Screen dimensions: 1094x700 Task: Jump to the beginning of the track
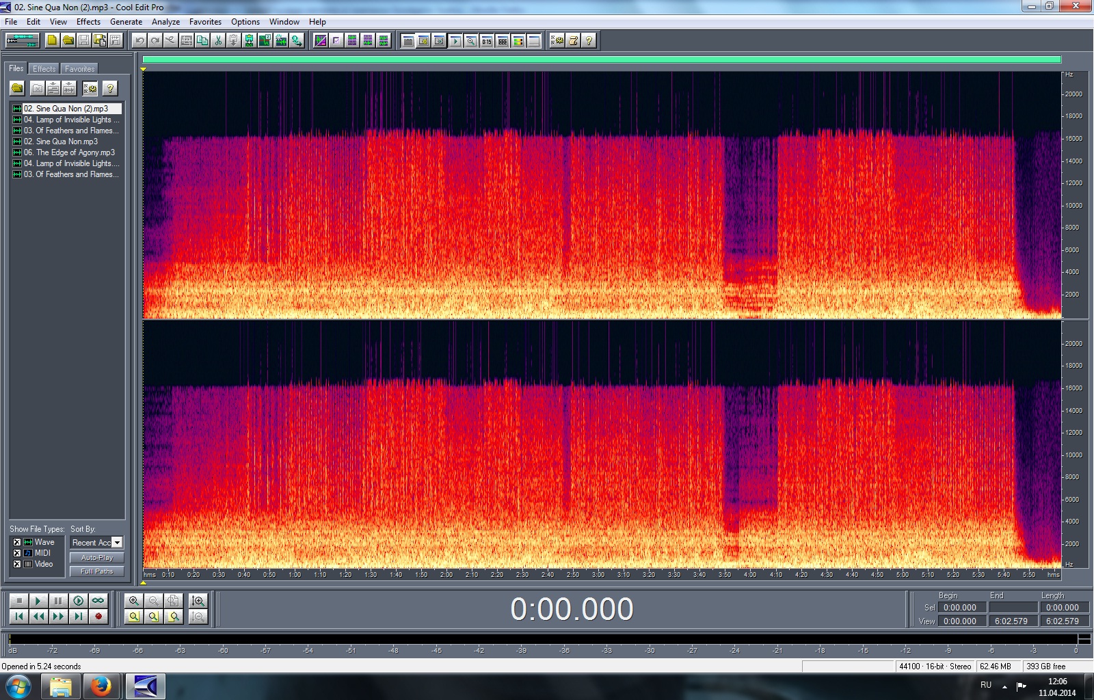point(19,617)
